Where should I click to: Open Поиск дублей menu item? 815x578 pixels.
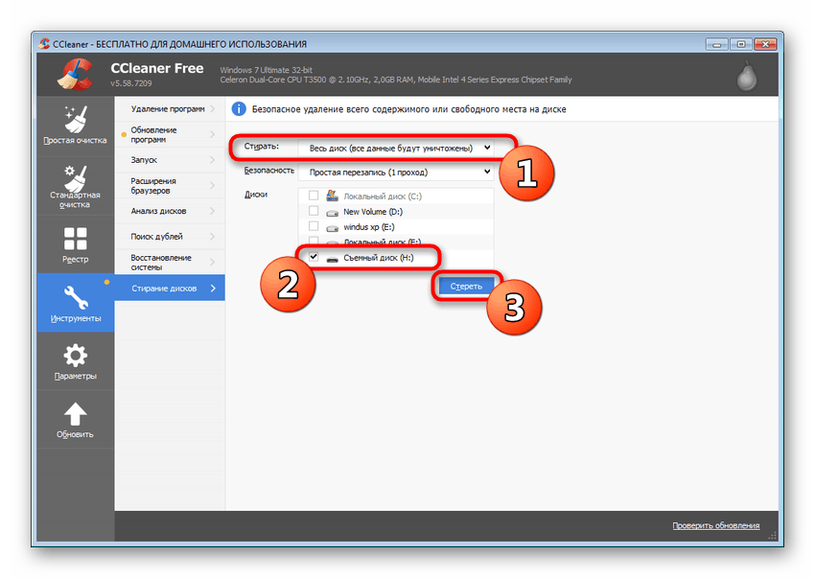pos(170,237)
